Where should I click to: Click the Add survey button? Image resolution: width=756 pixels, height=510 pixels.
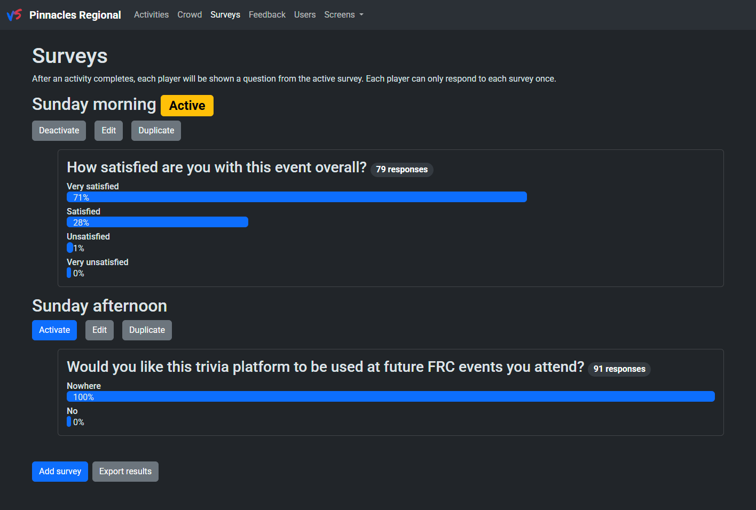[60, 472]
